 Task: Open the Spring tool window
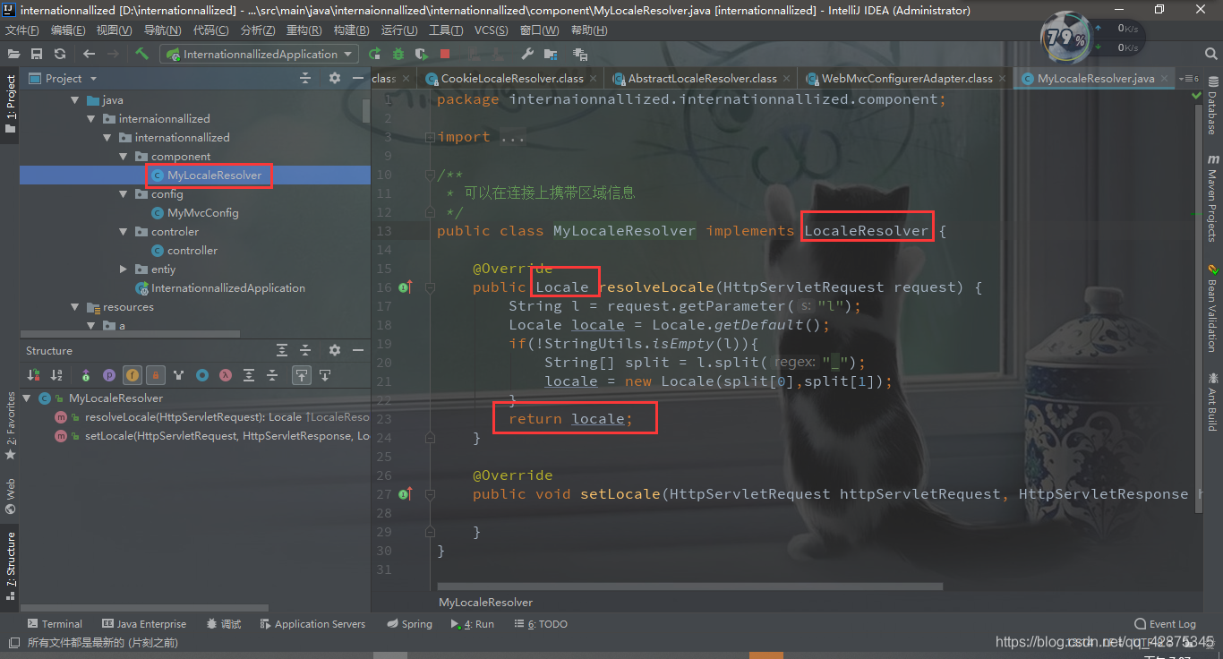tap(409, 624)
